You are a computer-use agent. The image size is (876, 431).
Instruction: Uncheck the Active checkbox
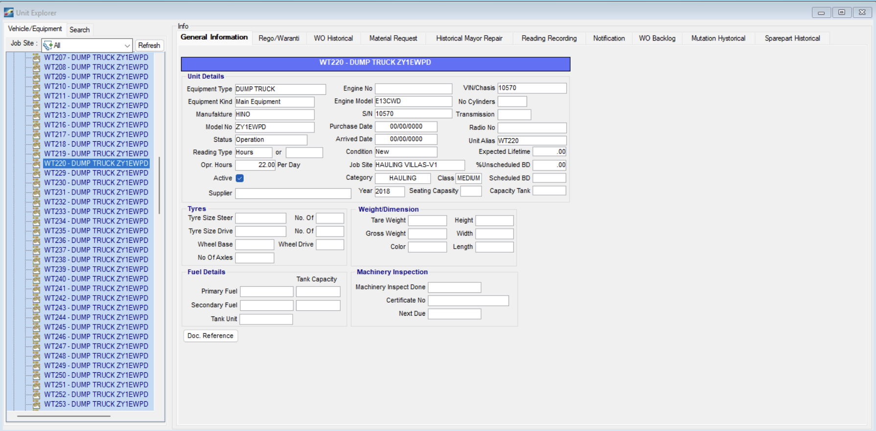click(x=240, y=178)
